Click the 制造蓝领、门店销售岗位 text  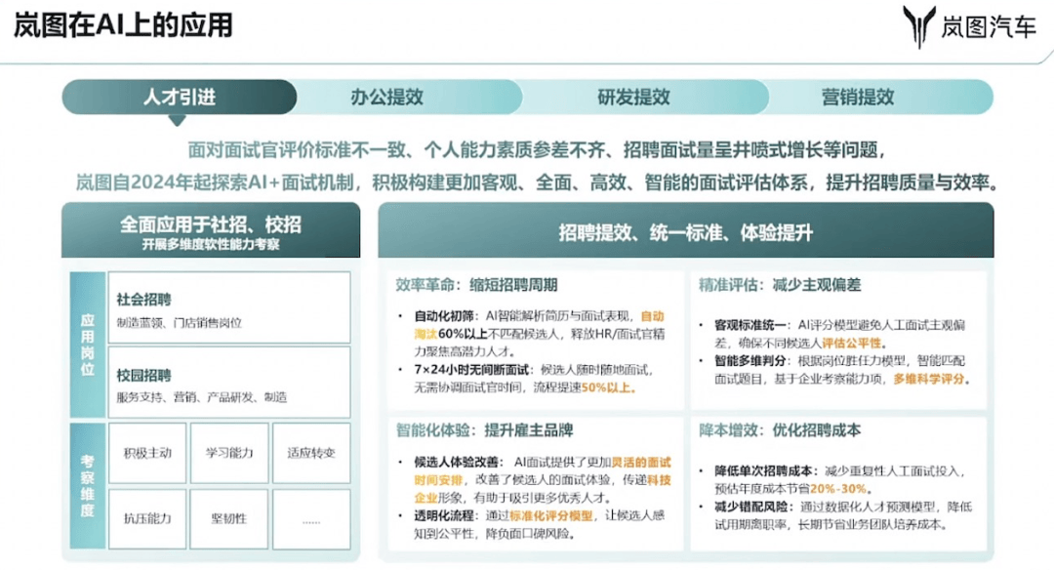coord(179,323)
